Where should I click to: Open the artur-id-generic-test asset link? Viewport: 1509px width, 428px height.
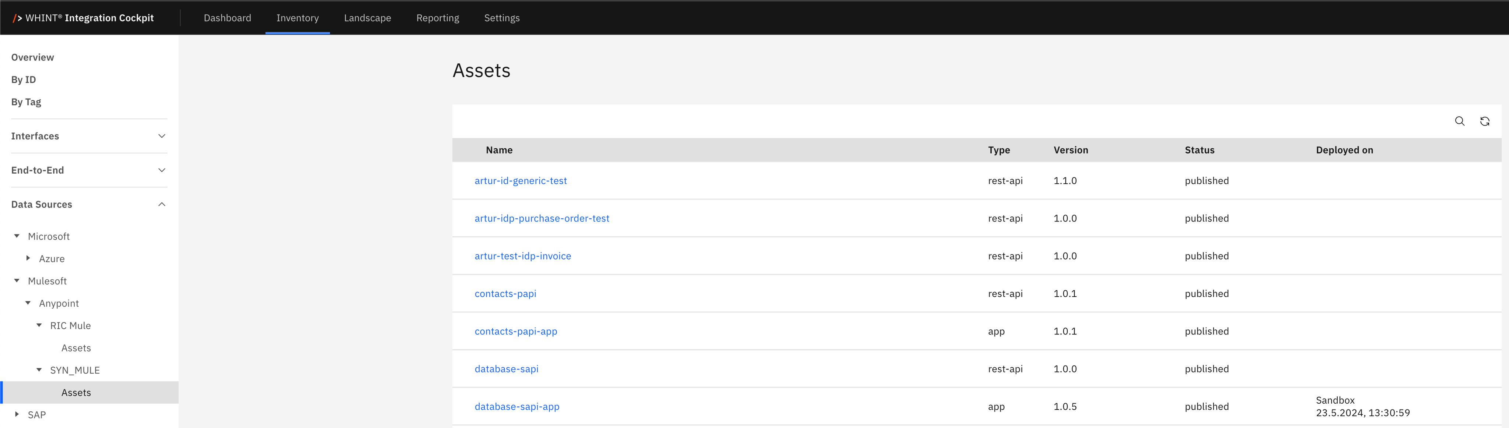tap(520, 181)
